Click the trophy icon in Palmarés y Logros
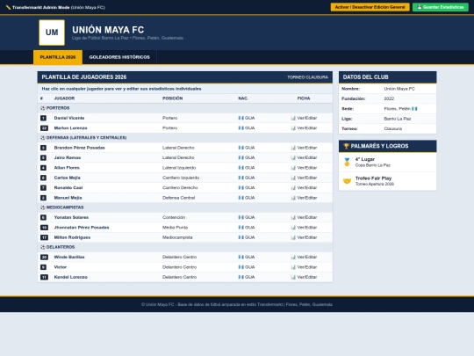The image size is (474, 356). pos(346,146)
